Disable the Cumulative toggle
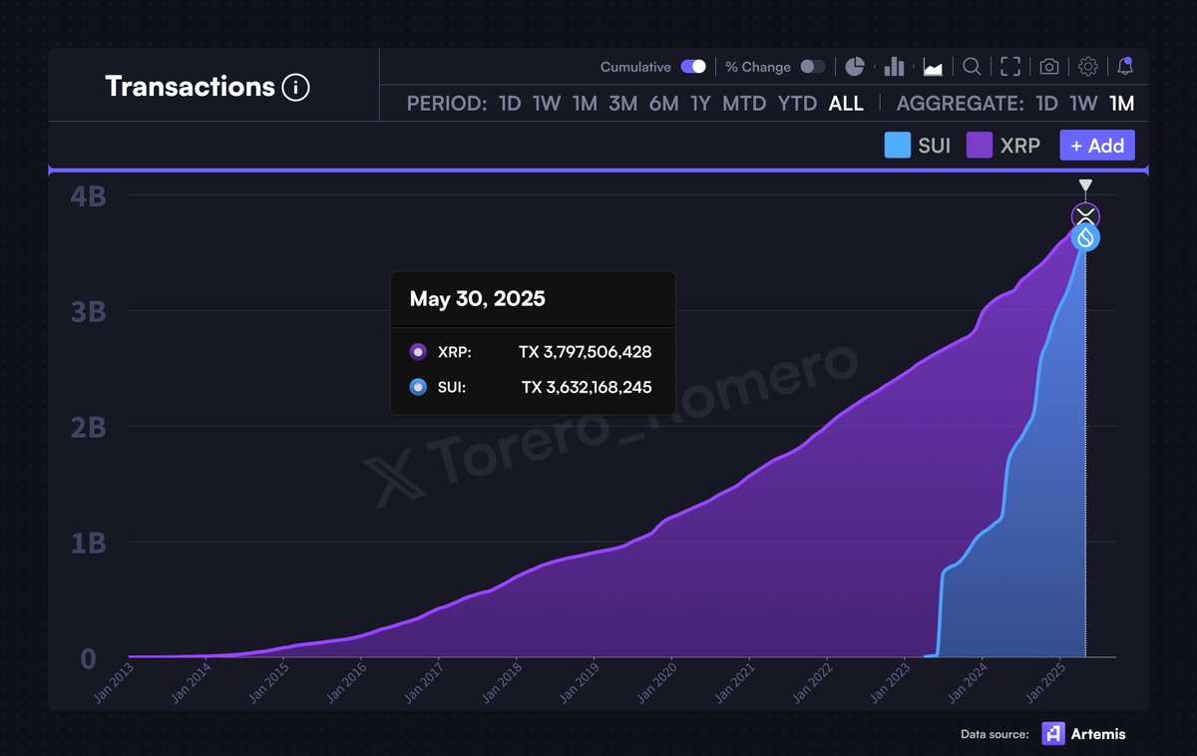 tap(692, 66)
